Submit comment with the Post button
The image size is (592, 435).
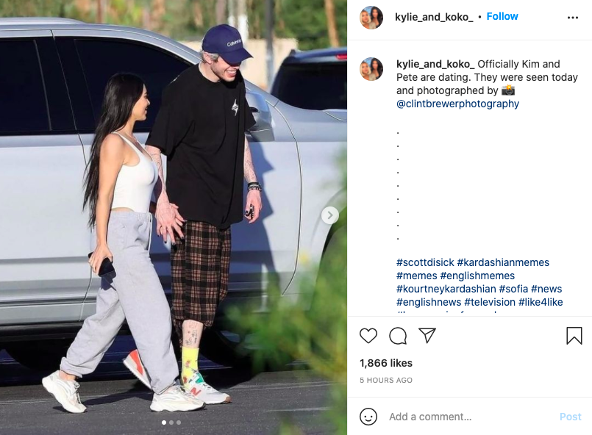tap(570, 417)
